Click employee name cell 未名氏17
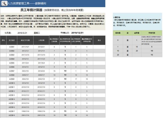The height and width of the screenshot is (118, 163). (12, 111)
